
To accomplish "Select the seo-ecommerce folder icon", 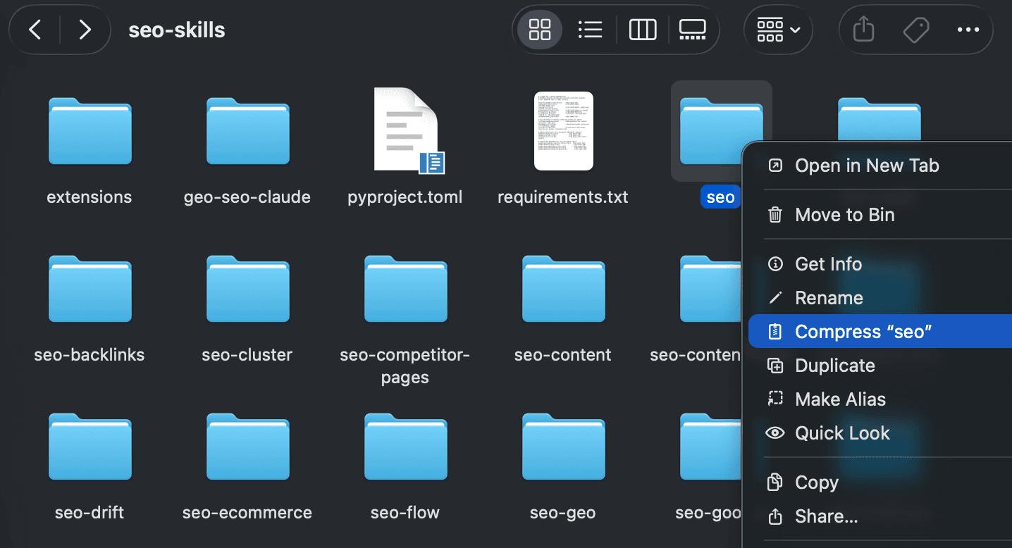I will 247,447.
